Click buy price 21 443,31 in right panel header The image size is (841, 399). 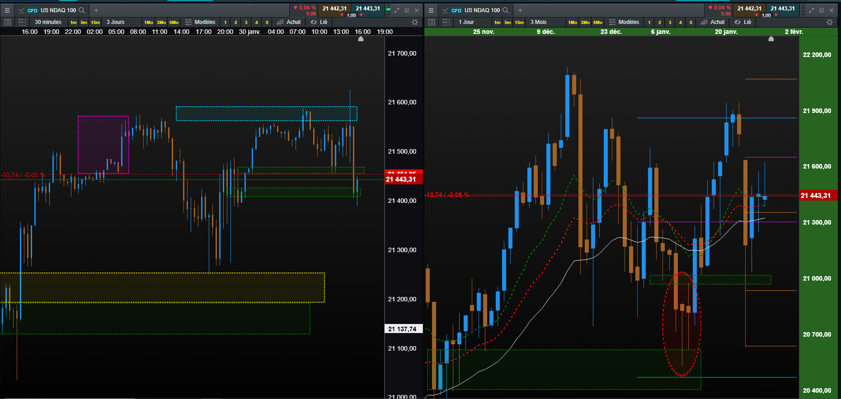(783, 9)
